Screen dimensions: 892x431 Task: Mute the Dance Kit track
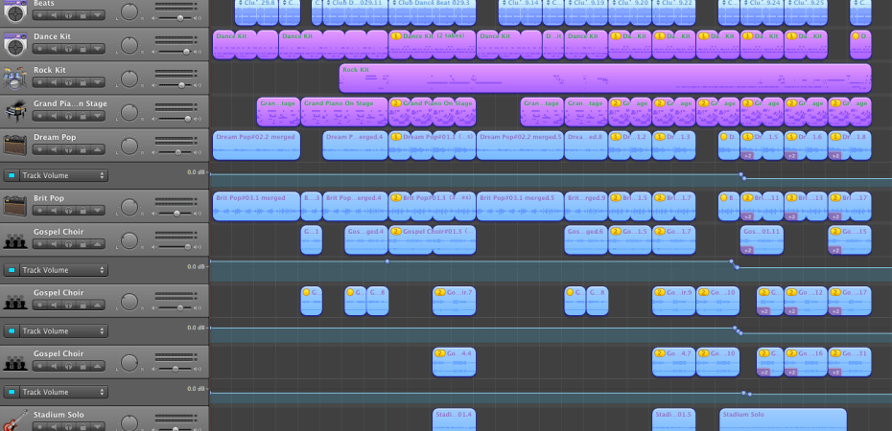pos(53,50)
